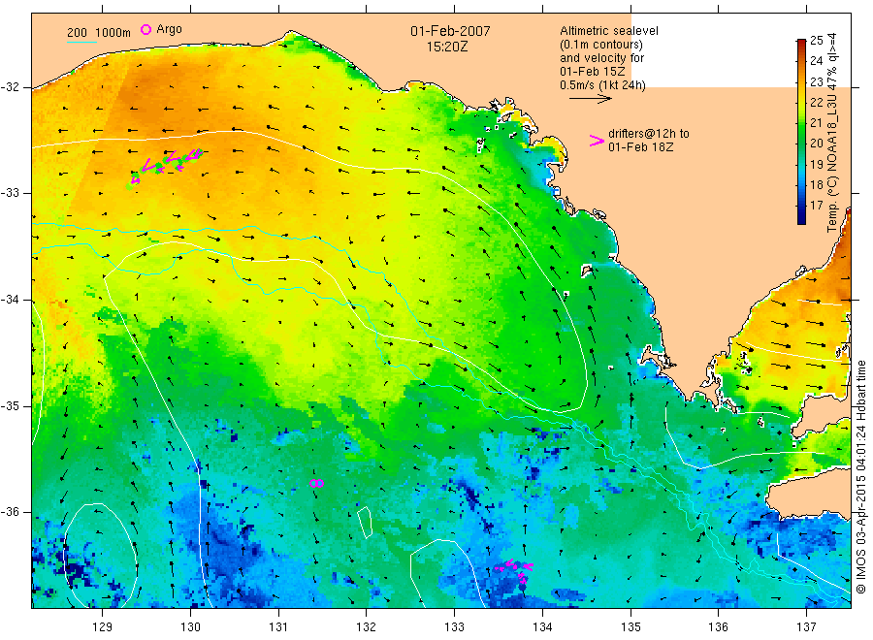Click the color bar value 25

click(816, 40)
